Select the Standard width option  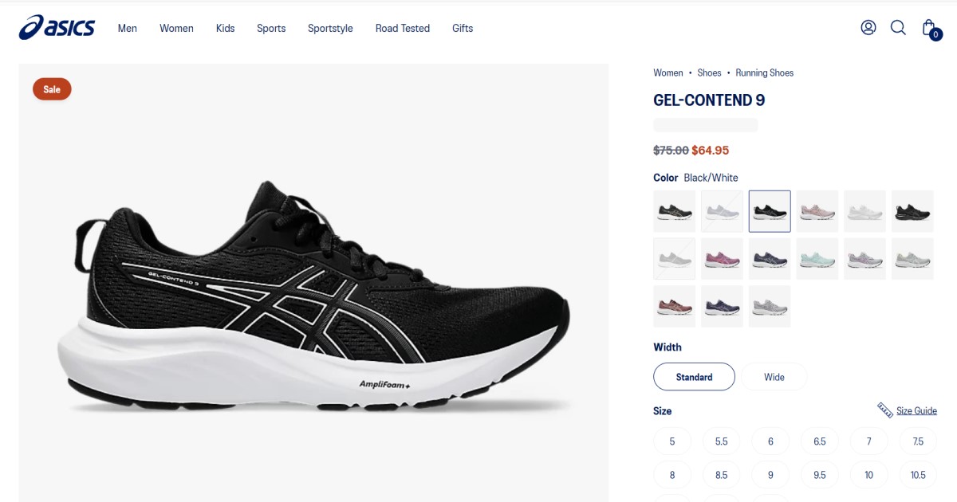pyautogui.click(x=694, y=377)
